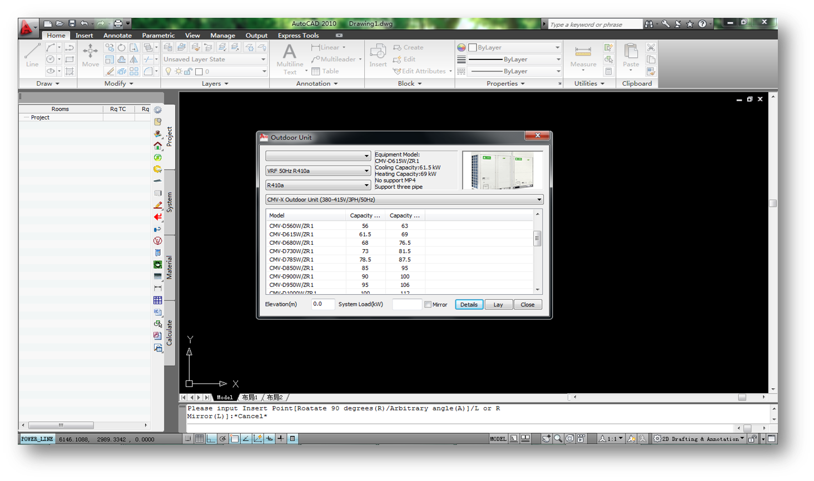Start the Measure utility
The image size is (814, 481).
(x=583, y=58)
